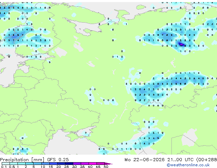Viewport: 217px width, 168px height.
Task: Click the 25–30 mm navy legend box
Action: point(69,164)
